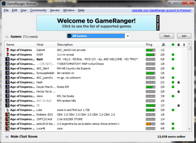This screenshot has height=143, width=196.
Task: Click the ping bar in SB's row
Action: [x=151, y=105]
